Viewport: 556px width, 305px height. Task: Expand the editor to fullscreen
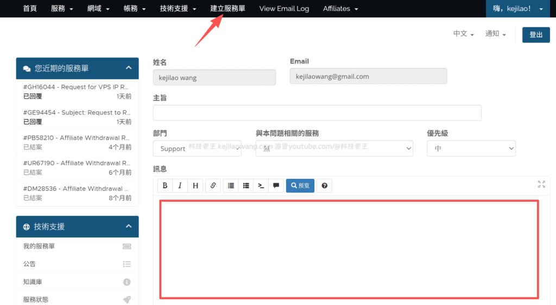[541, 184]
